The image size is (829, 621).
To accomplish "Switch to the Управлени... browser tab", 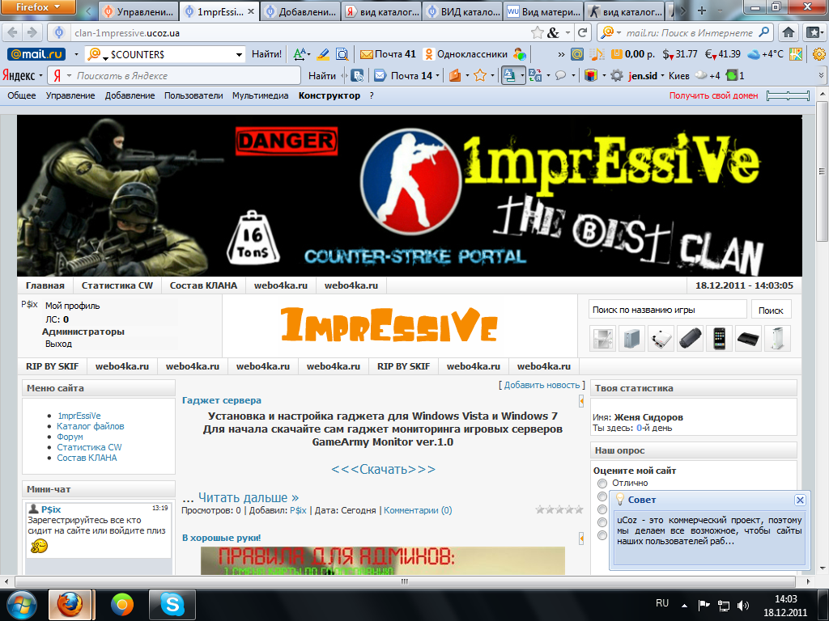I will [x=138, y=11].
